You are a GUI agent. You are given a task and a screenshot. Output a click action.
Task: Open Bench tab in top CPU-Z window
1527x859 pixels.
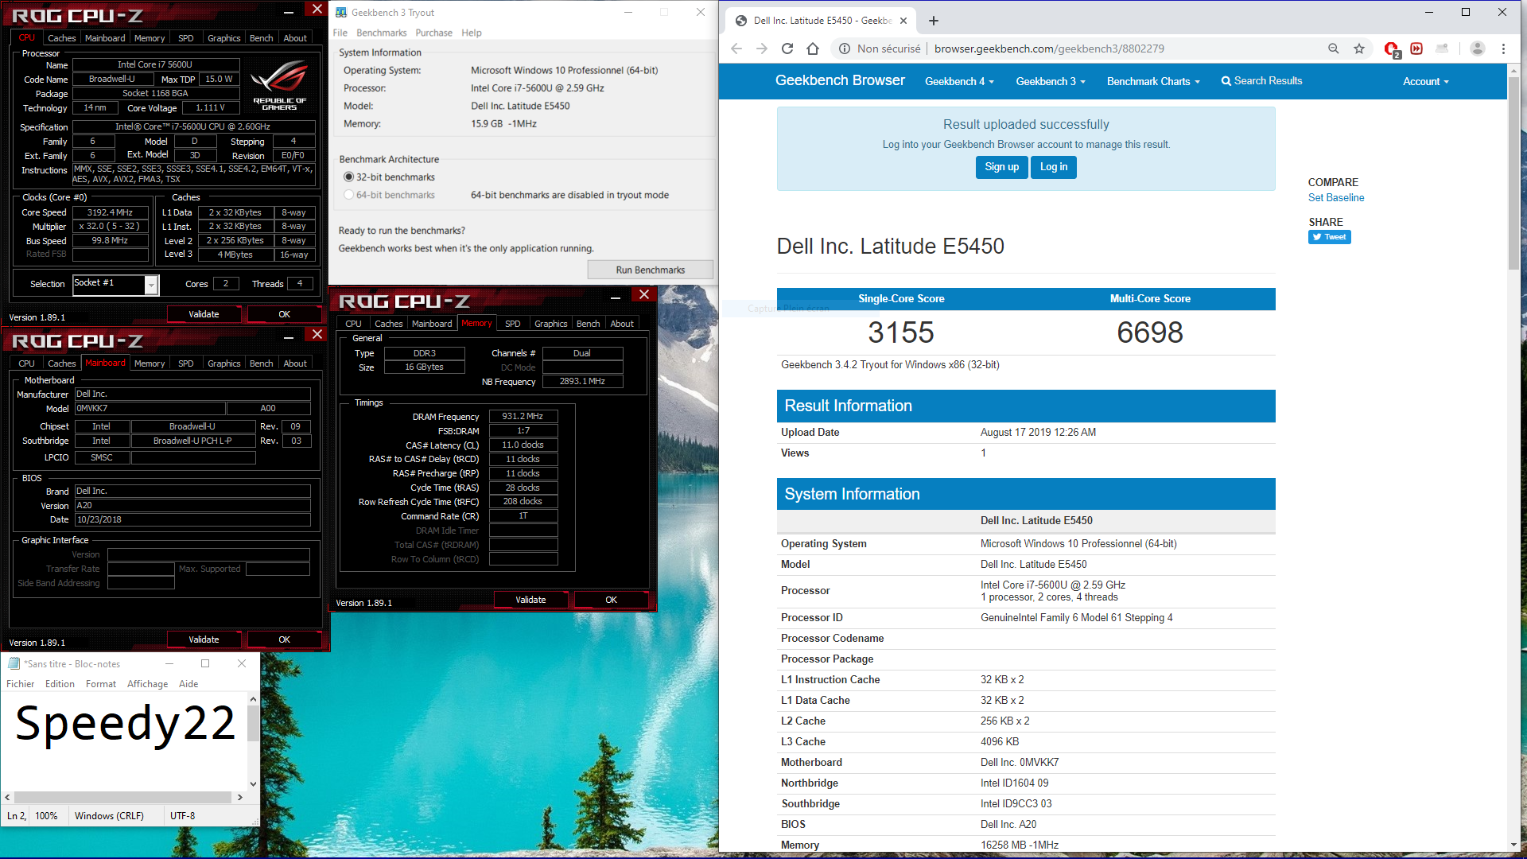(x=261, y=38)
